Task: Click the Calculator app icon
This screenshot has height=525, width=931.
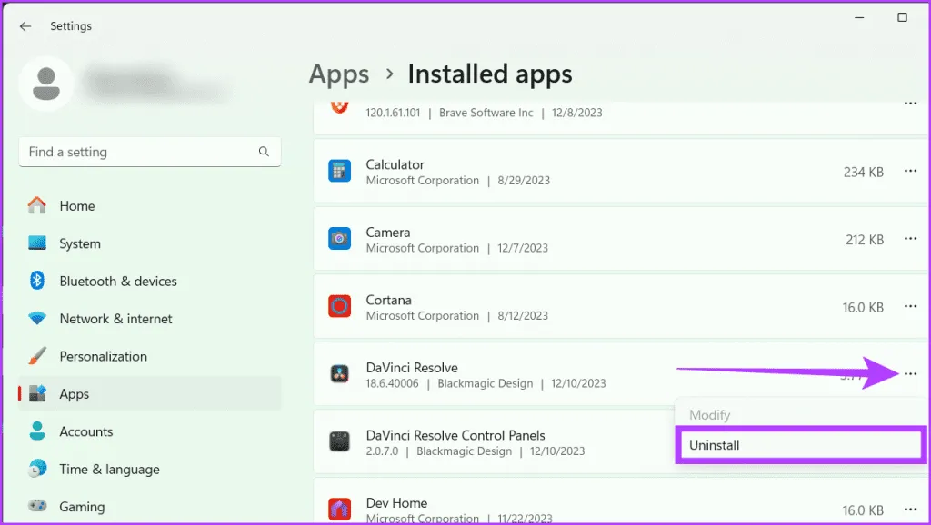Action: (339, 172)
